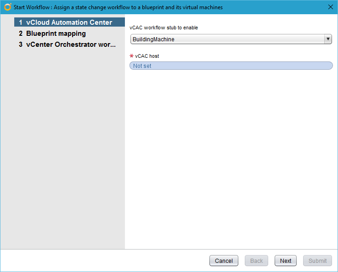Click step number 3 in wizard list
The image size is (338, 272).
coord(21,44)
